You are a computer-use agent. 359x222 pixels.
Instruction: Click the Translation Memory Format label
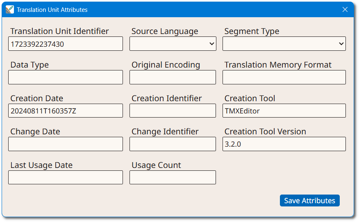click(278, 65)
